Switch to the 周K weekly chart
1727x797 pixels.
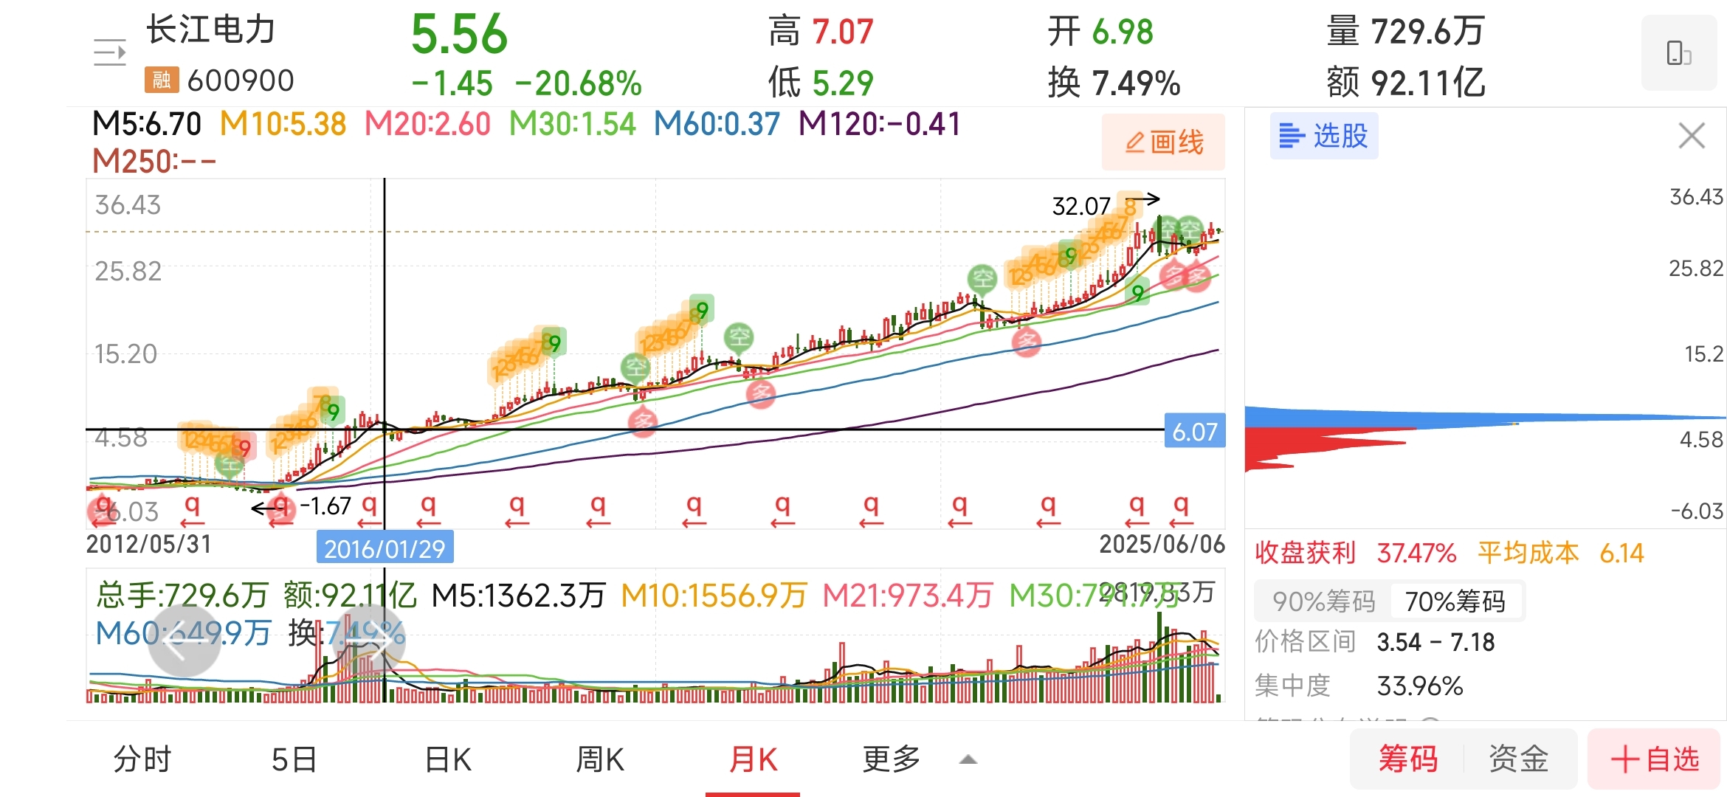click(600, 759)
